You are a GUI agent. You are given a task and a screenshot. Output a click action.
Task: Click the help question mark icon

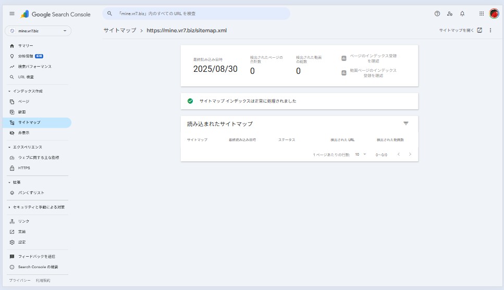[437, 14]
